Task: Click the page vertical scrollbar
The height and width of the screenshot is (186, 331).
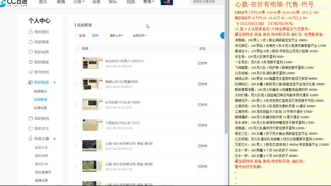Action: 226,67
